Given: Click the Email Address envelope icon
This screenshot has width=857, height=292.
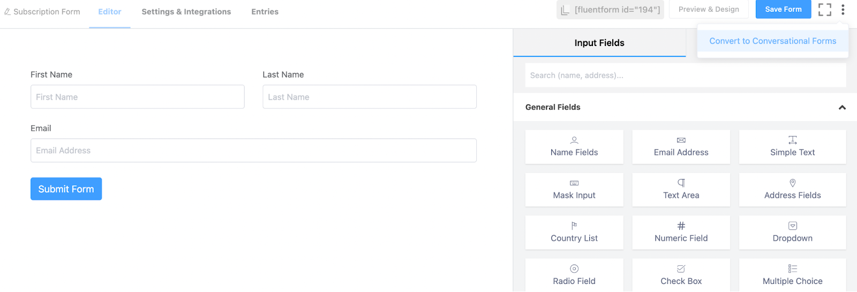Looking at the screenshot, I should (x=681, y=140).
